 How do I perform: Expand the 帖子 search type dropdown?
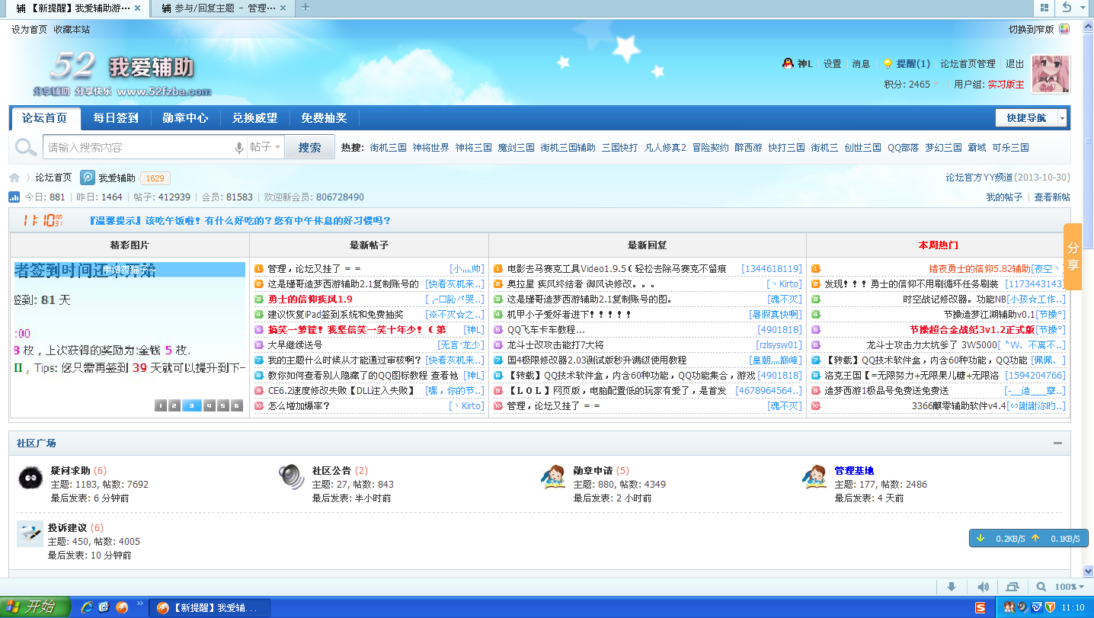[265, 147]
